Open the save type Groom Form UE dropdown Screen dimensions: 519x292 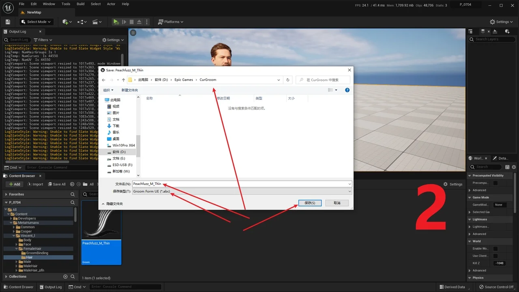click(x=242, y=191)
